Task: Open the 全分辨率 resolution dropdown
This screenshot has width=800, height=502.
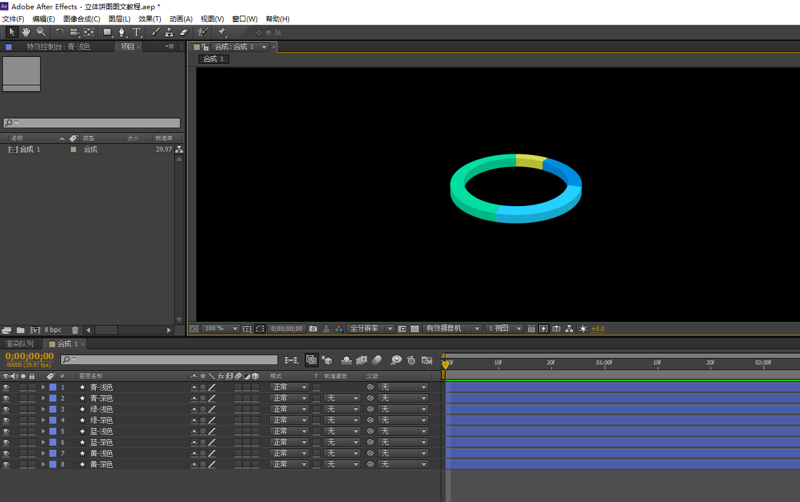Action: point(370,328)
